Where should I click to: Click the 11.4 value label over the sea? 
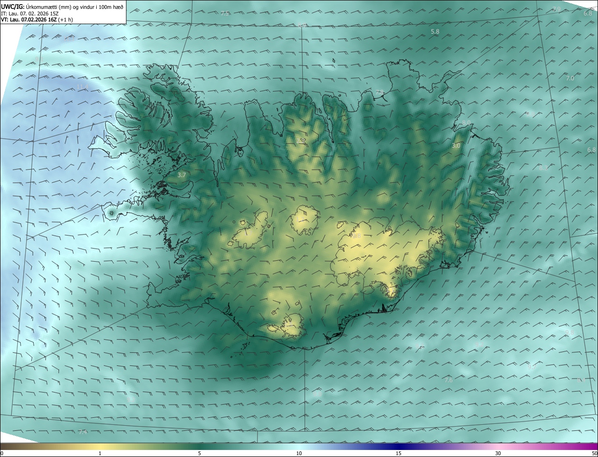[x=83, y=87]
